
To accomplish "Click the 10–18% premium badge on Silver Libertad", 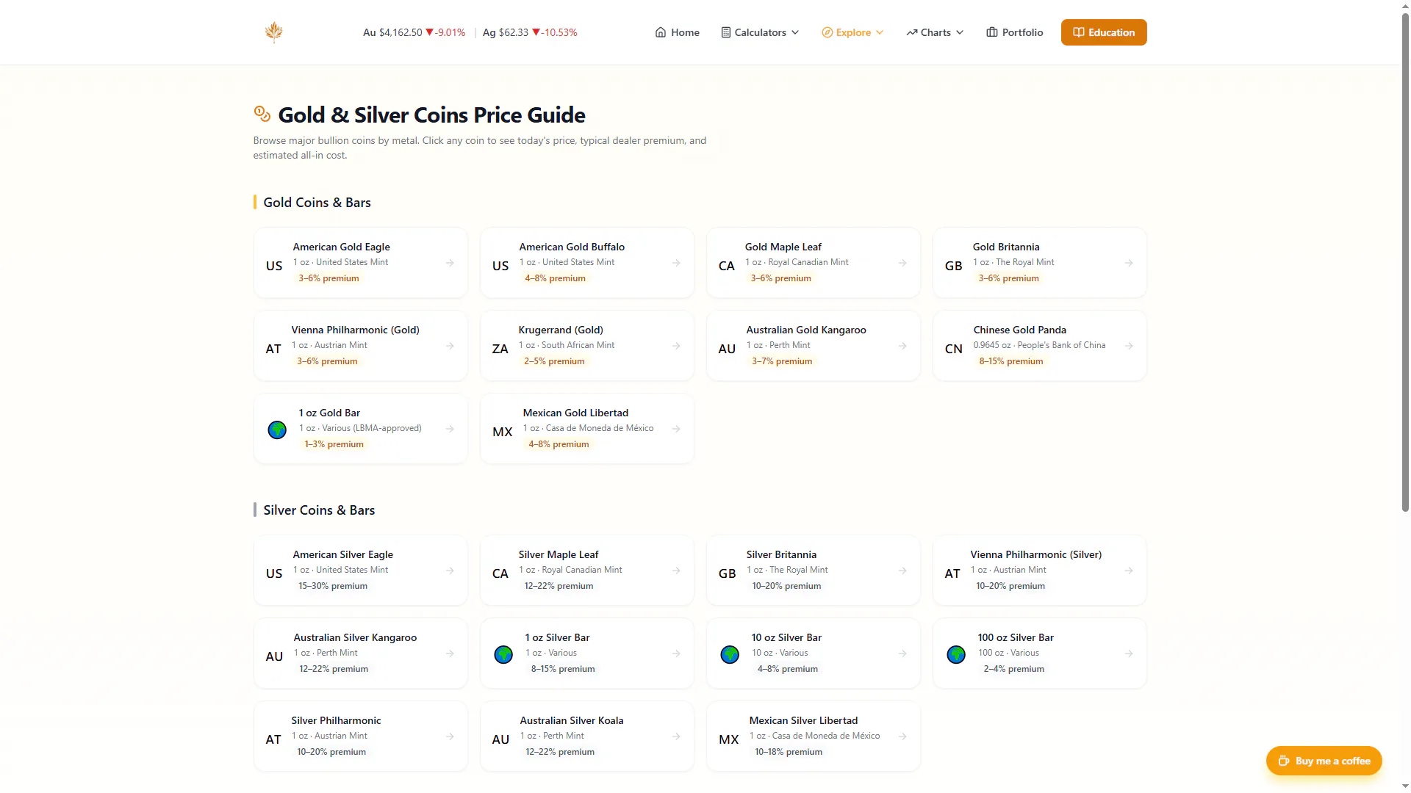I will (789, 752).
